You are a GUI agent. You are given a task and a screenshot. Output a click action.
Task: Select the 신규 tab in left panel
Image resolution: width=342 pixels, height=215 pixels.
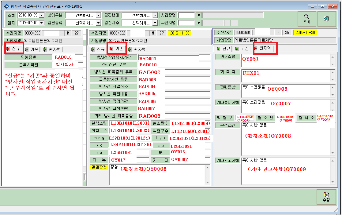[13, 49]
